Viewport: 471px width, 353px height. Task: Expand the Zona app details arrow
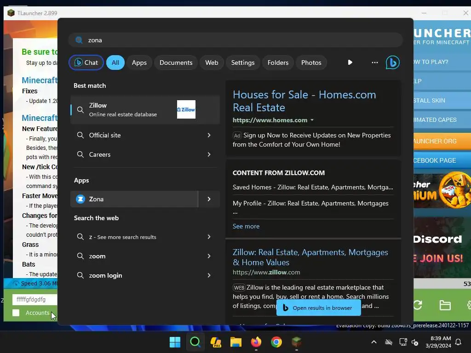point(209,199)
